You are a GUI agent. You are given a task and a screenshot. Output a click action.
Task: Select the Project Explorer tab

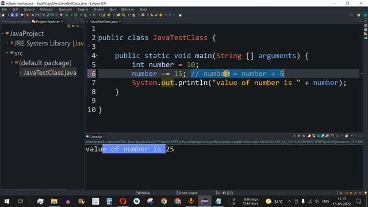pyautogui.click(x=48, y=22)
